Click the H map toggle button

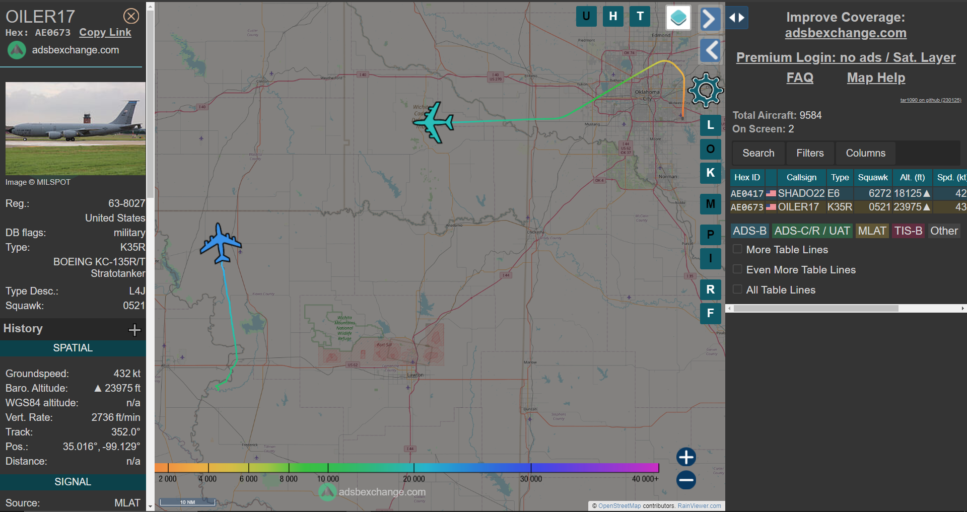click(613, 16)
